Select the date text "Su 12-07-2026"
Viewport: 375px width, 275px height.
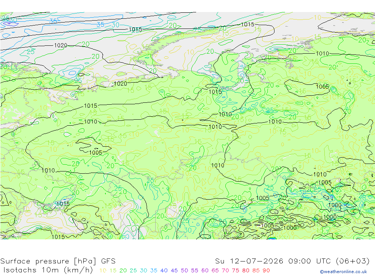coord(249,261)
